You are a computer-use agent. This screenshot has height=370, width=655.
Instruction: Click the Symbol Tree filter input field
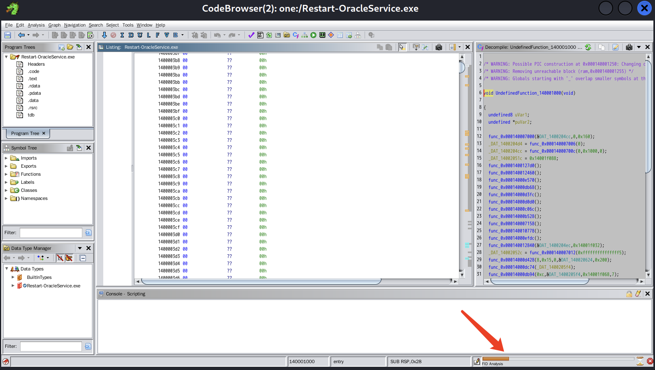[x=51, y=233]
